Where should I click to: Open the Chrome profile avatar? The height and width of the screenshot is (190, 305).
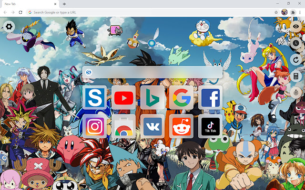[x=285, y=12]
